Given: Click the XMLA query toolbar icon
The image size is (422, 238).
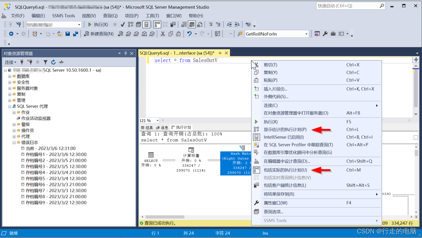Looking at the screenshot, I should click(x=144, y=34).
